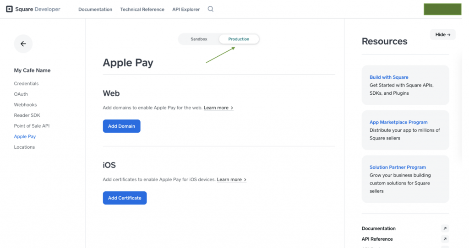Click the Add Domain button
Viewport: 469px width, 248px height.
[x=121, y=126]
